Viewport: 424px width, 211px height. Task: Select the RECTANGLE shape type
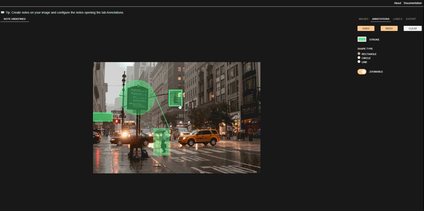pos(359,54)
